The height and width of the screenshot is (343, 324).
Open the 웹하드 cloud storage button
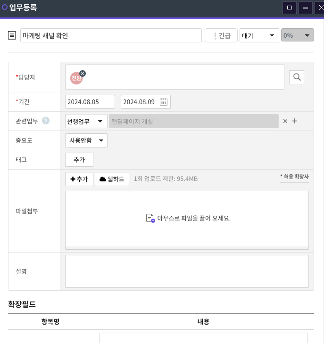coord(112,179)
